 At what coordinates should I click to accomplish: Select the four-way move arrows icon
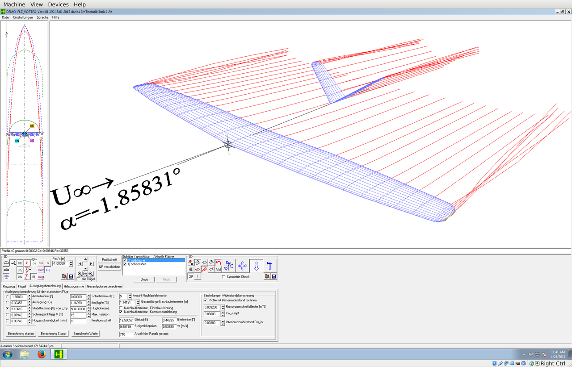(x=242, y=266)
